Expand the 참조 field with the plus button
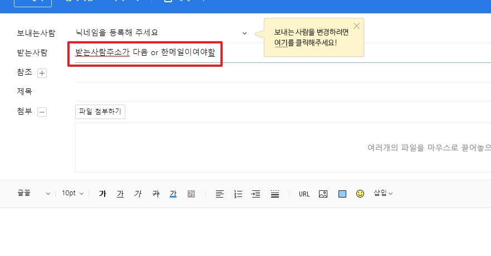 [42, 73]
